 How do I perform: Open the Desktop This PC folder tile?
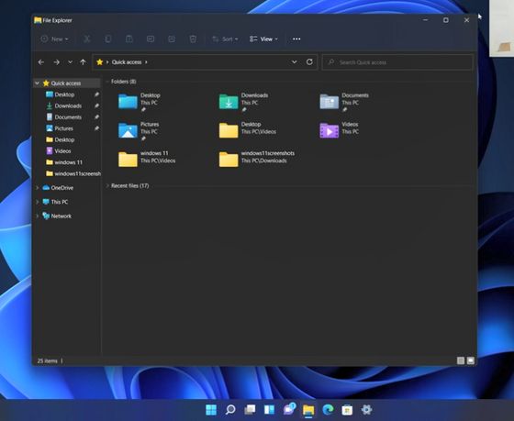[140, 102]
